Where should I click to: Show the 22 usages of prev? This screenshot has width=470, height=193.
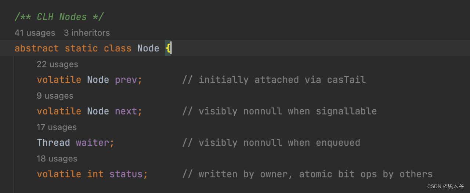coord(57,64)
